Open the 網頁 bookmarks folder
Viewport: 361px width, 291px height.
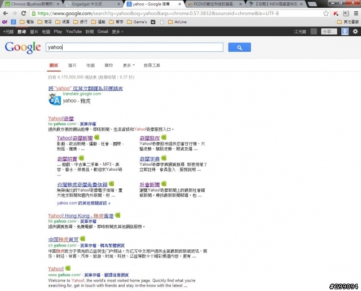click(63, 22)
